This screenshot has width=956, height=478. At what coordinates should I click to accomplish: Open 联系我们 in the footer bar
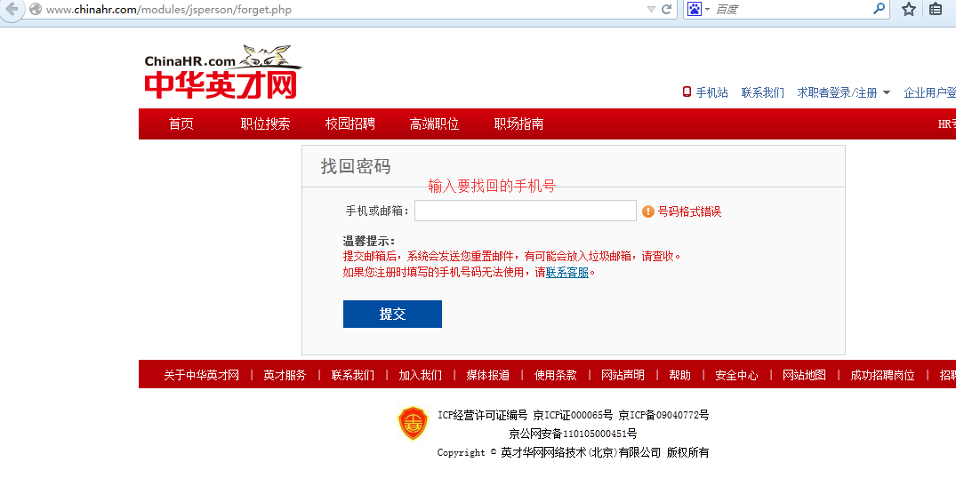[x=353, y=375]
